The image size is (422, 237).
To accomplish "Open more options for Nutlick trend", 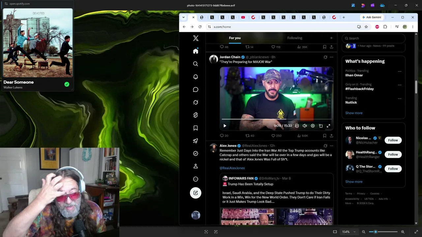I will coord(400,98).
